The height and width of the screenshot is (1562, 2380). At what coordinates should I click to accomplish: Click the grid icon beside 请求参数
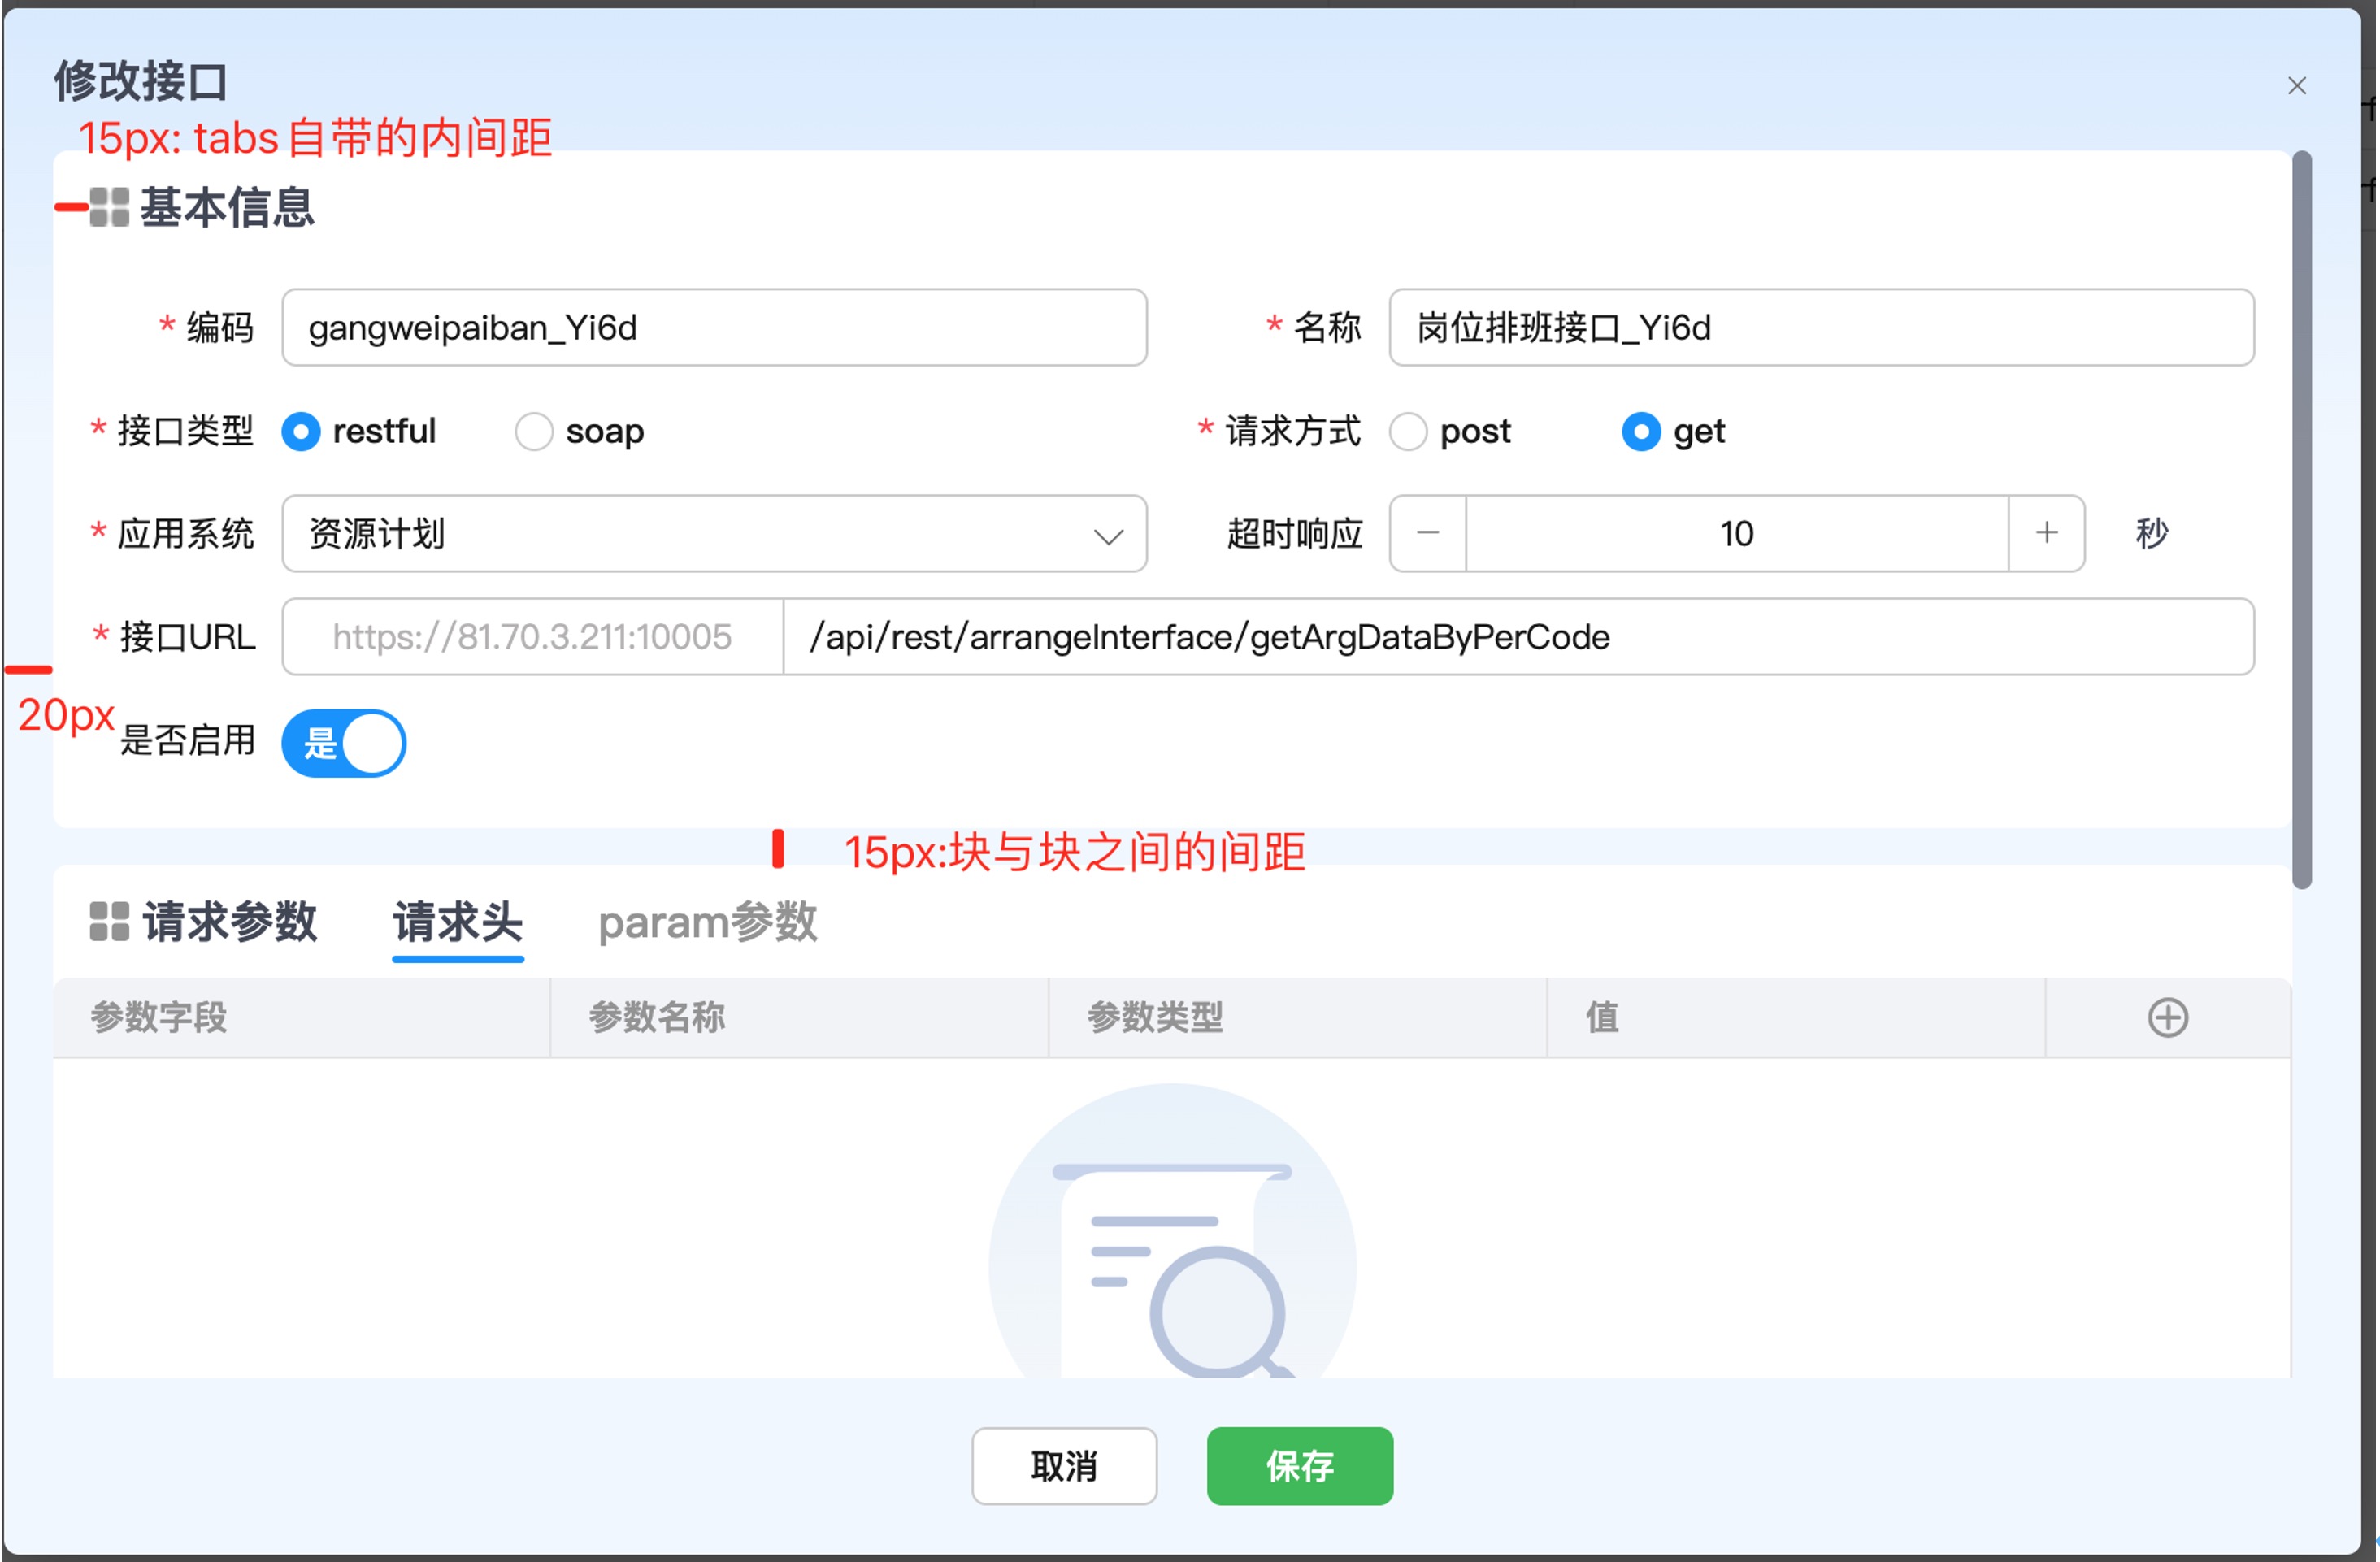109,921
